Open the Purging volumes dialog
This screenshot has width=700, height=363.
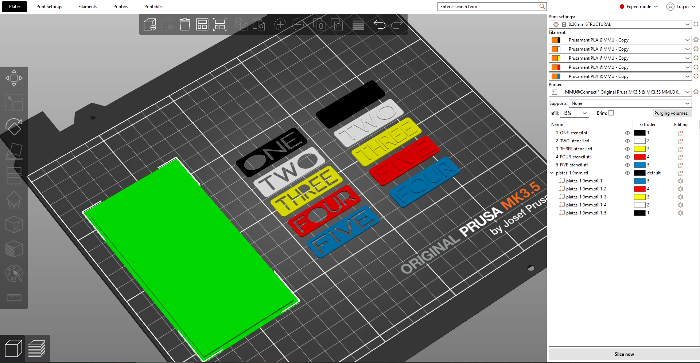coord(672,113)
